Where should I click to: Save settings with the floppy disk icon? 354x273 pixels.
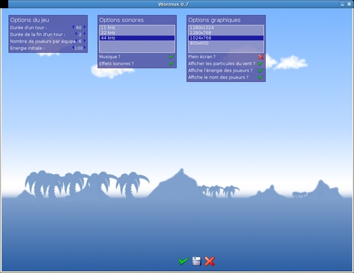[197, 261]
